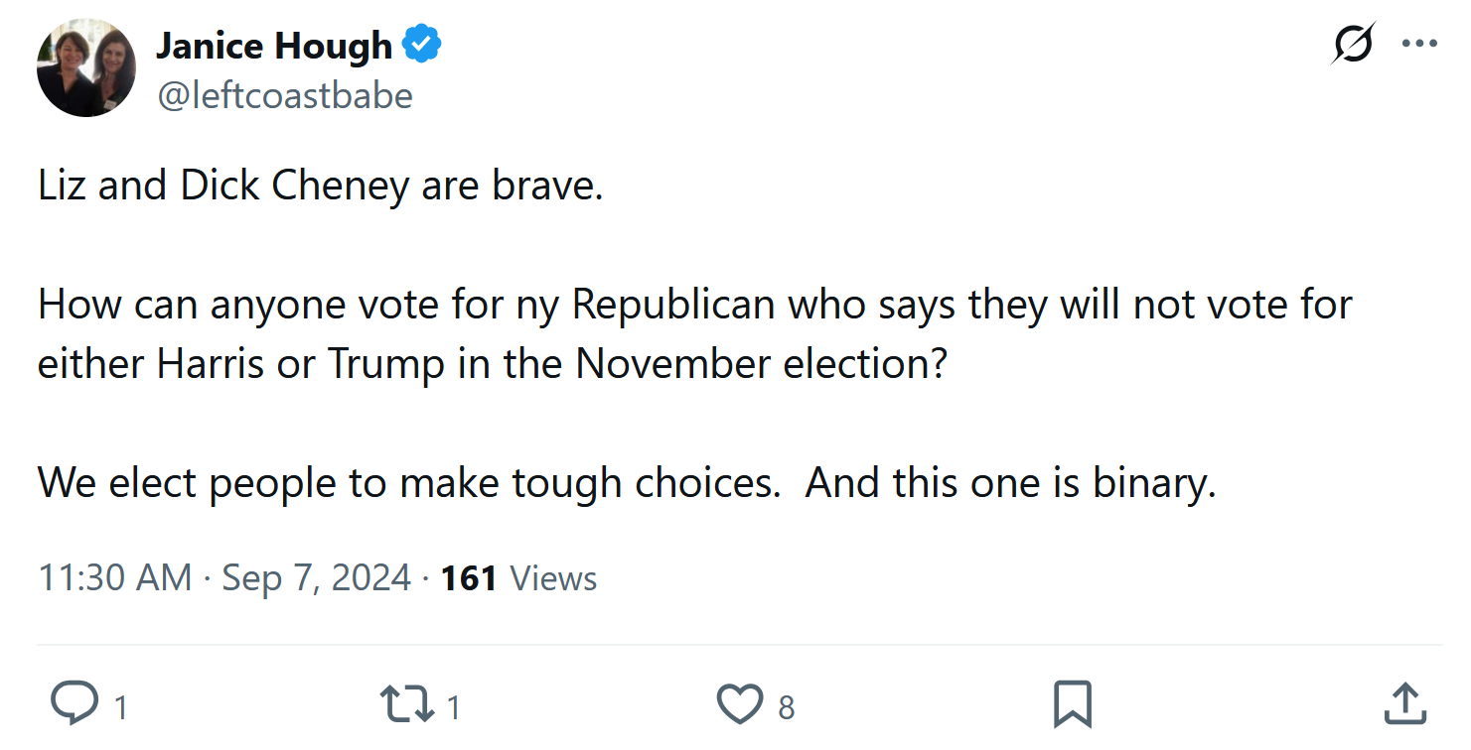Click the like count number 8
The height and width of the screenshot is (750, 1471).
tap(786, 707)
